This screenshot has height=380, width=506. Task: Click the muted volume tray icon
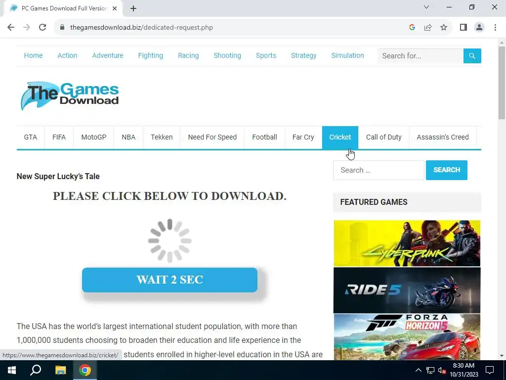pos(442,370)
